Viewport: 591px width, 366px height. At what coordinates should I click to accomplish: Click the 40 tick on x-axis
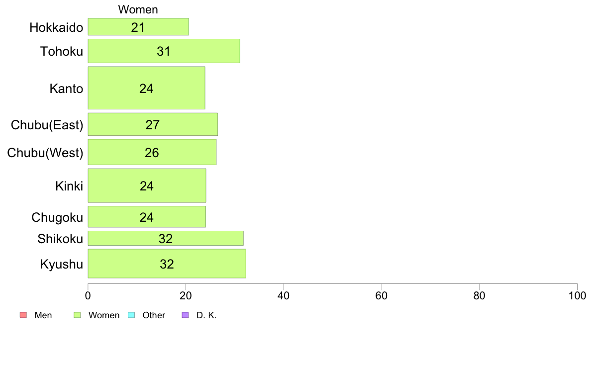tap(284, 296)
